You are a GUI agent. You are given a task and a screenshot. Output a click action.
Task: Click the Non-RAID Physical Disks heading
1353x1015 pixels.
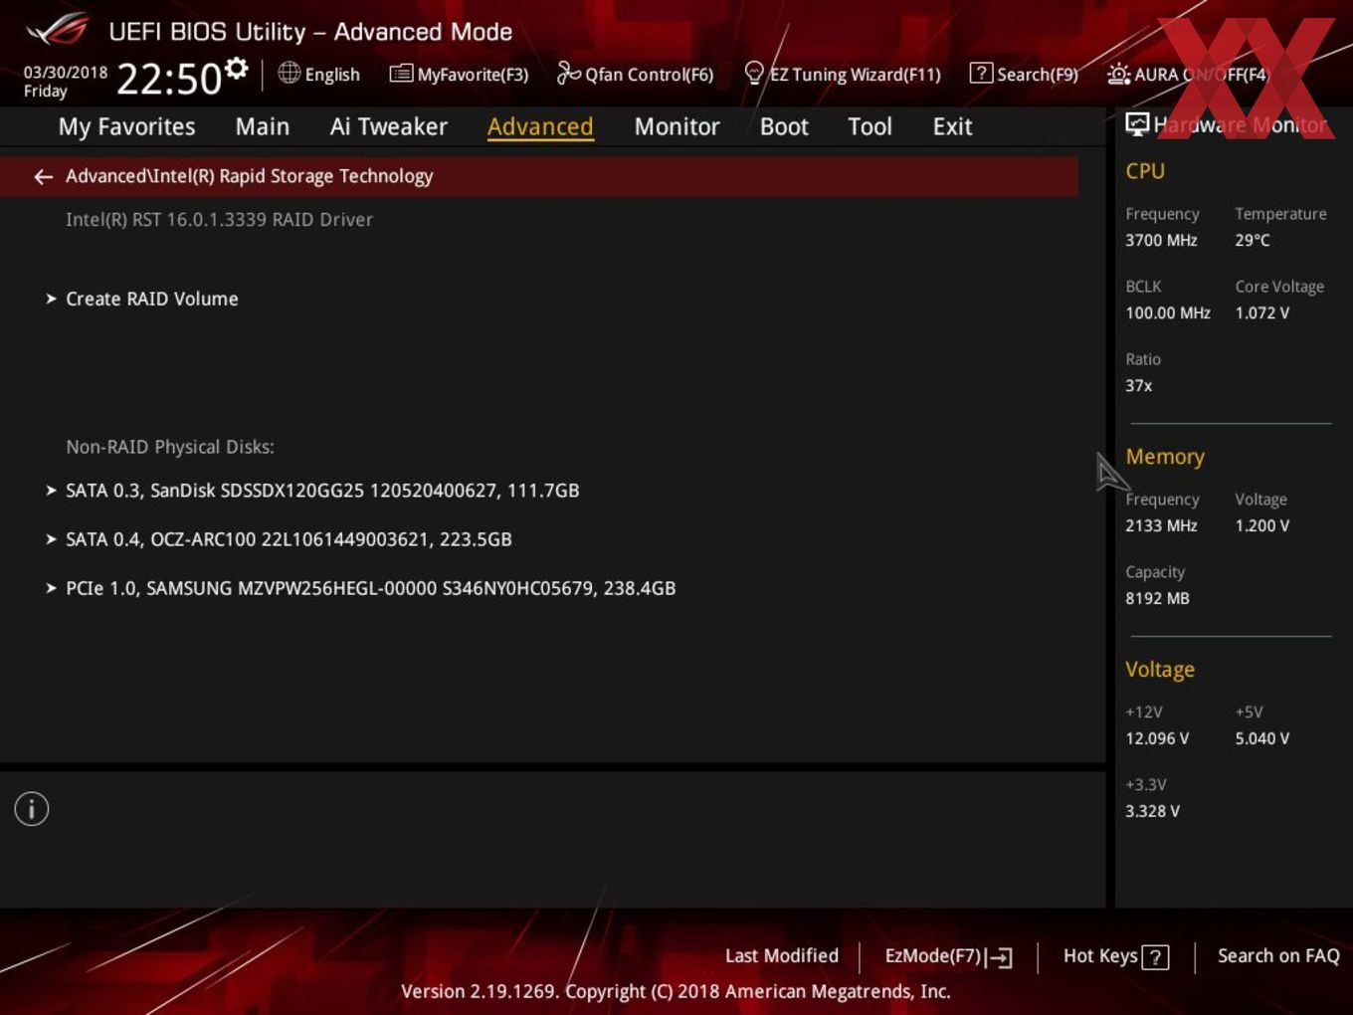170,447
